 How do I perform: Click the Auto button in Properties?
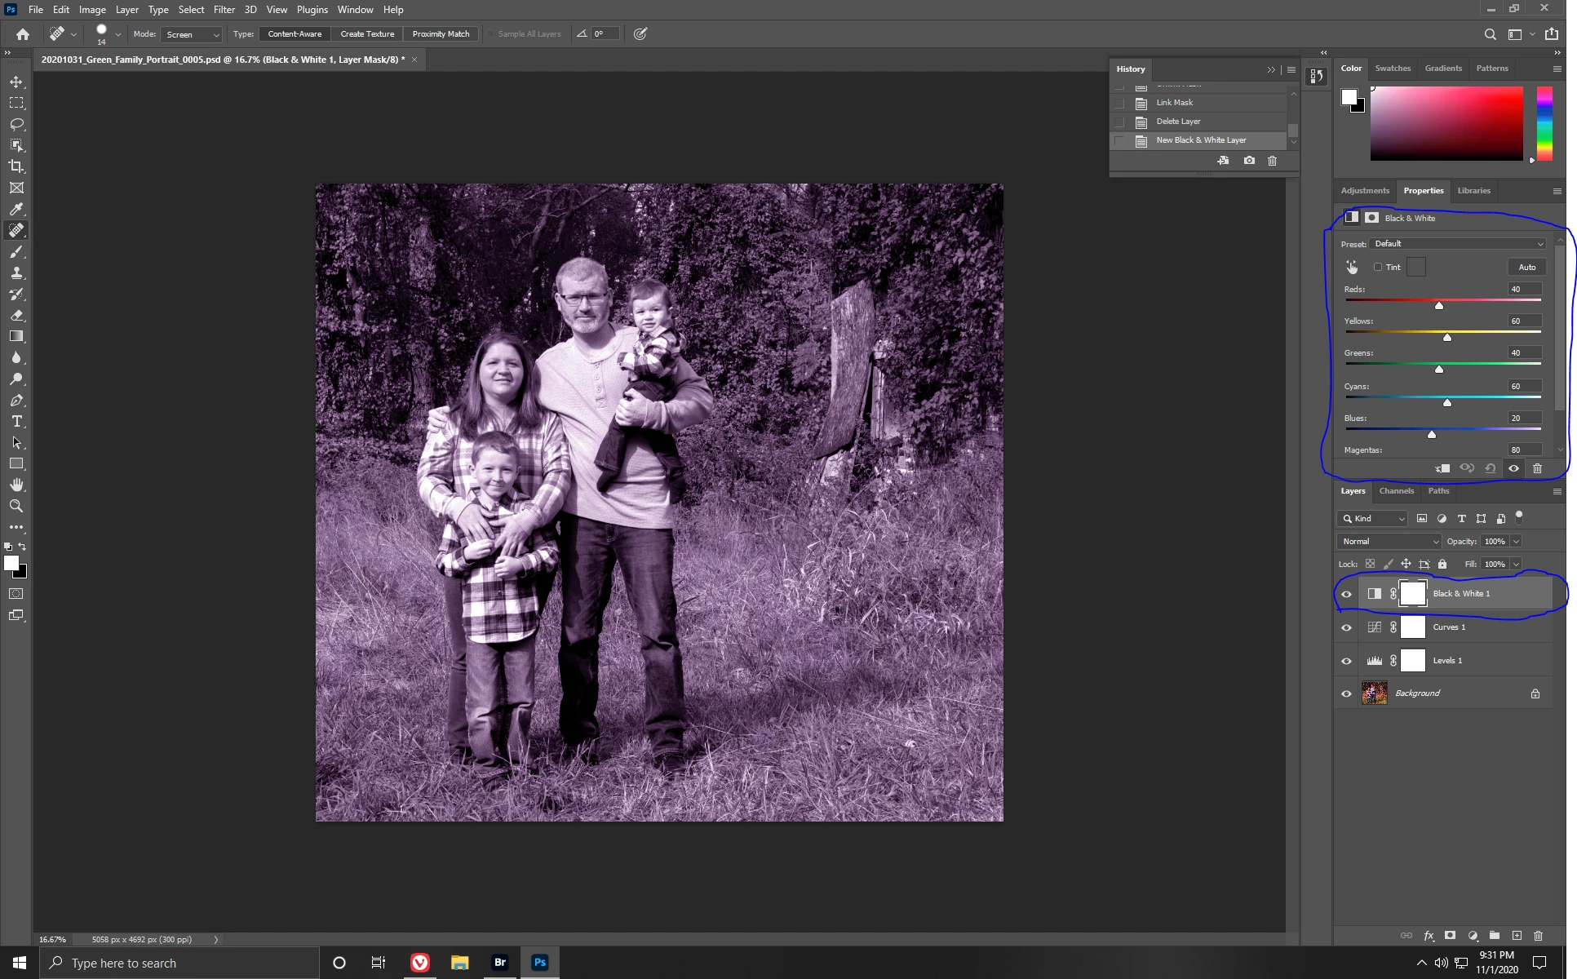pos(1526,267)
